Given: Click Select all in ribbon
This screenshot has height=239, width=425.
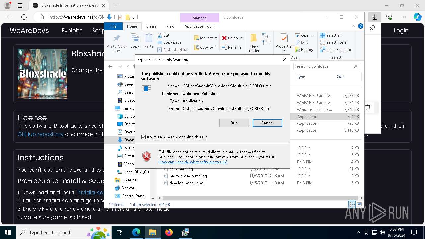Looking at the screenshot, I should coord(331,35).
